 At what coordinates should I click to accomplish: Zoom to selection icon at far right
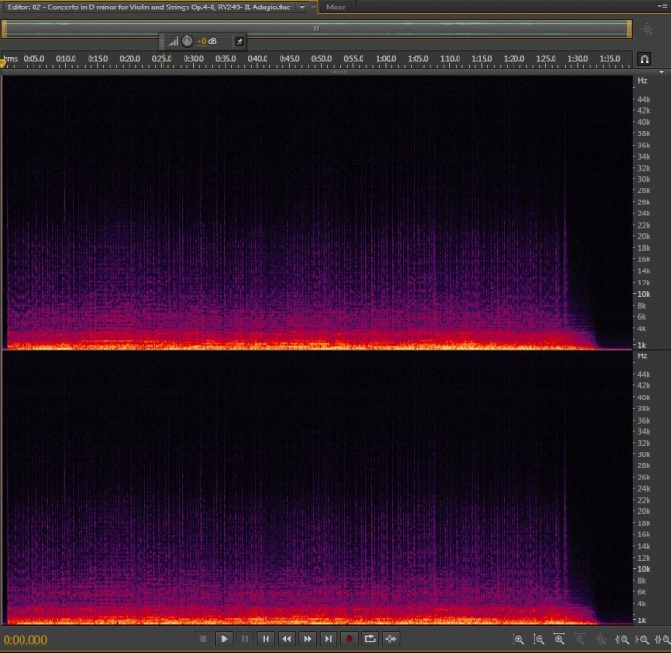pos(663,640)
